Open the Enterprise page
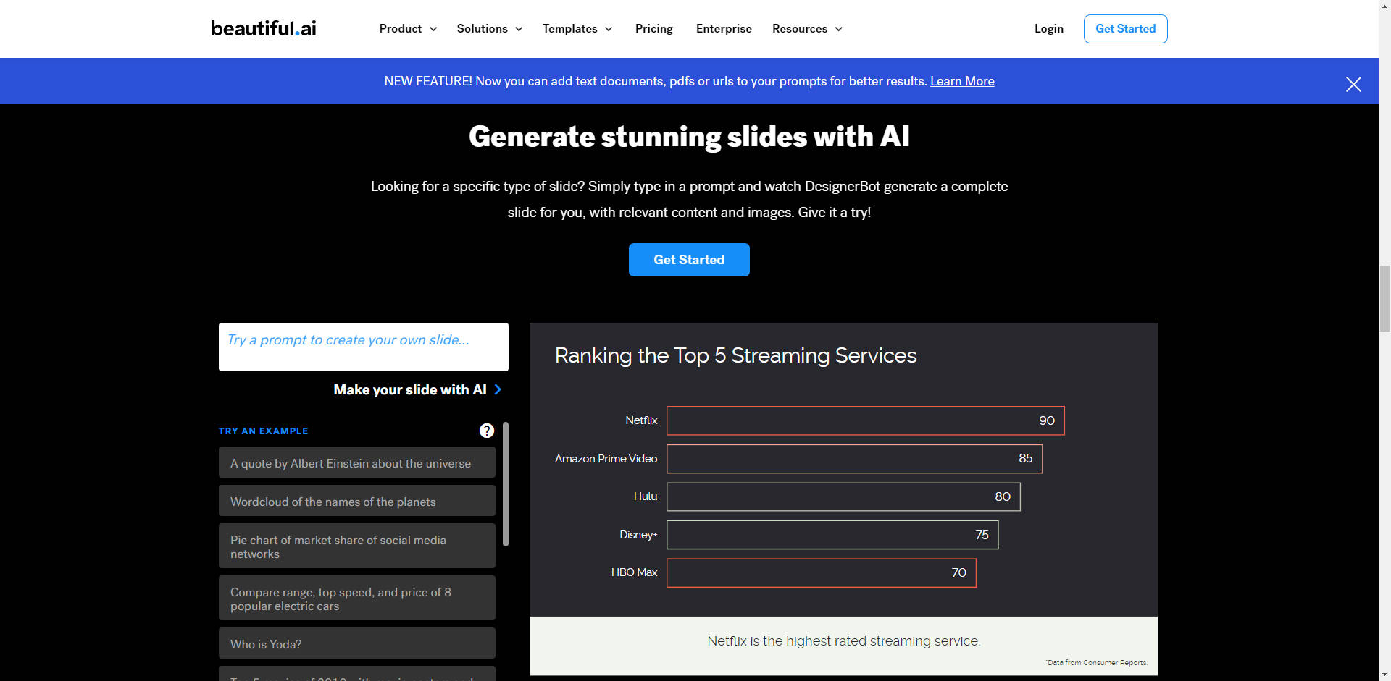Viewport: 1391px width, 681px height. pos(724,28)
